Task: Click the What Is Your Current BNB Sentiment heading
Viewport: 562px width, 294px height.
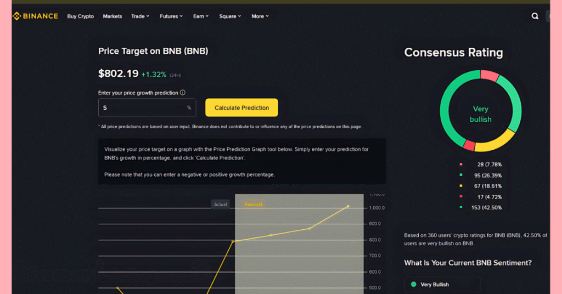Action: 468,263
